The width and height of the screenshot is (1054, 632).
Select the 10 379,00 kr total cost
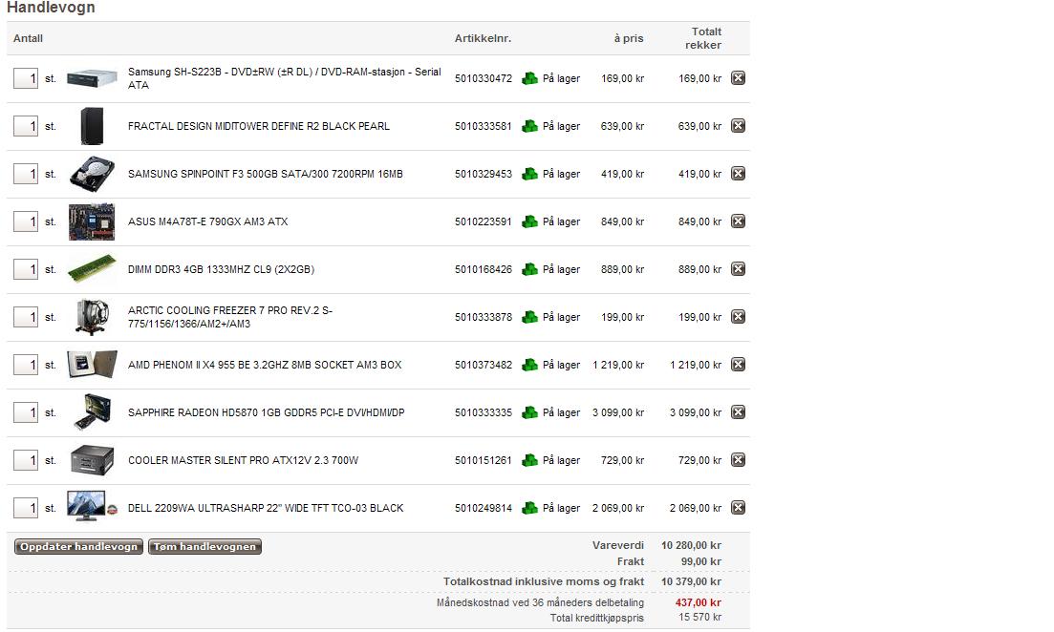point(691,581)
